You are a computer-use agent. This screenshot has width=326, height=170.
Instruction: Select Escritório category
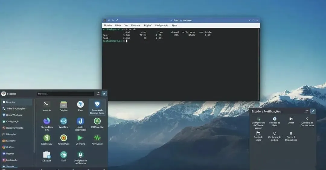[x=17, y=141]
